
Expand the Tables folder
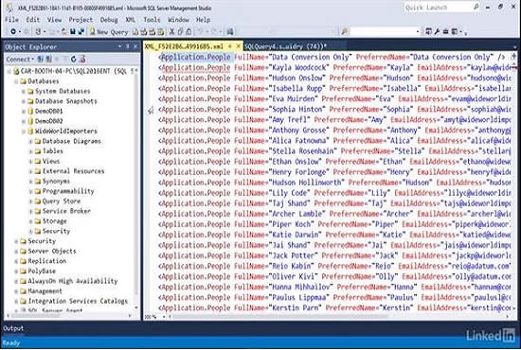30,151
